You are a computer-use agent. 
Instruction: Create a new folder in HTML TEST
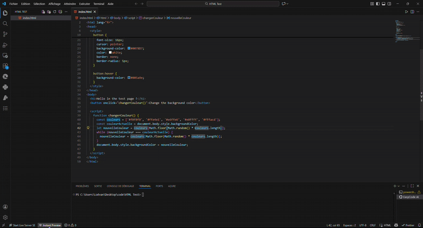[x=49, y=12]
